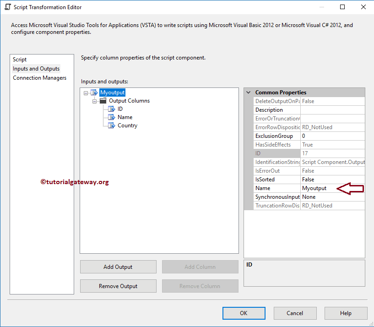Click the Remove Output button
The image size is (374, 327).
(118, 286)
